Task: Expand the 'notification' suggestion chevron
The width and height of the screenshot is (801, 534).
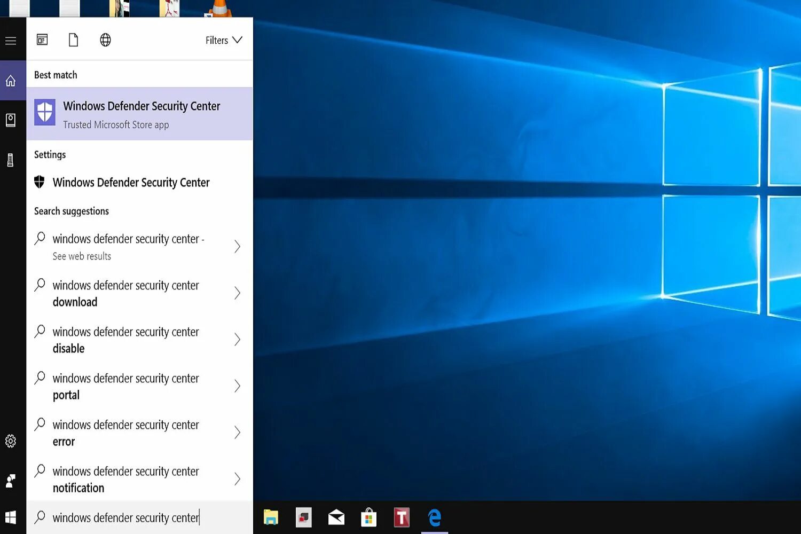Action: pos(237,479)
